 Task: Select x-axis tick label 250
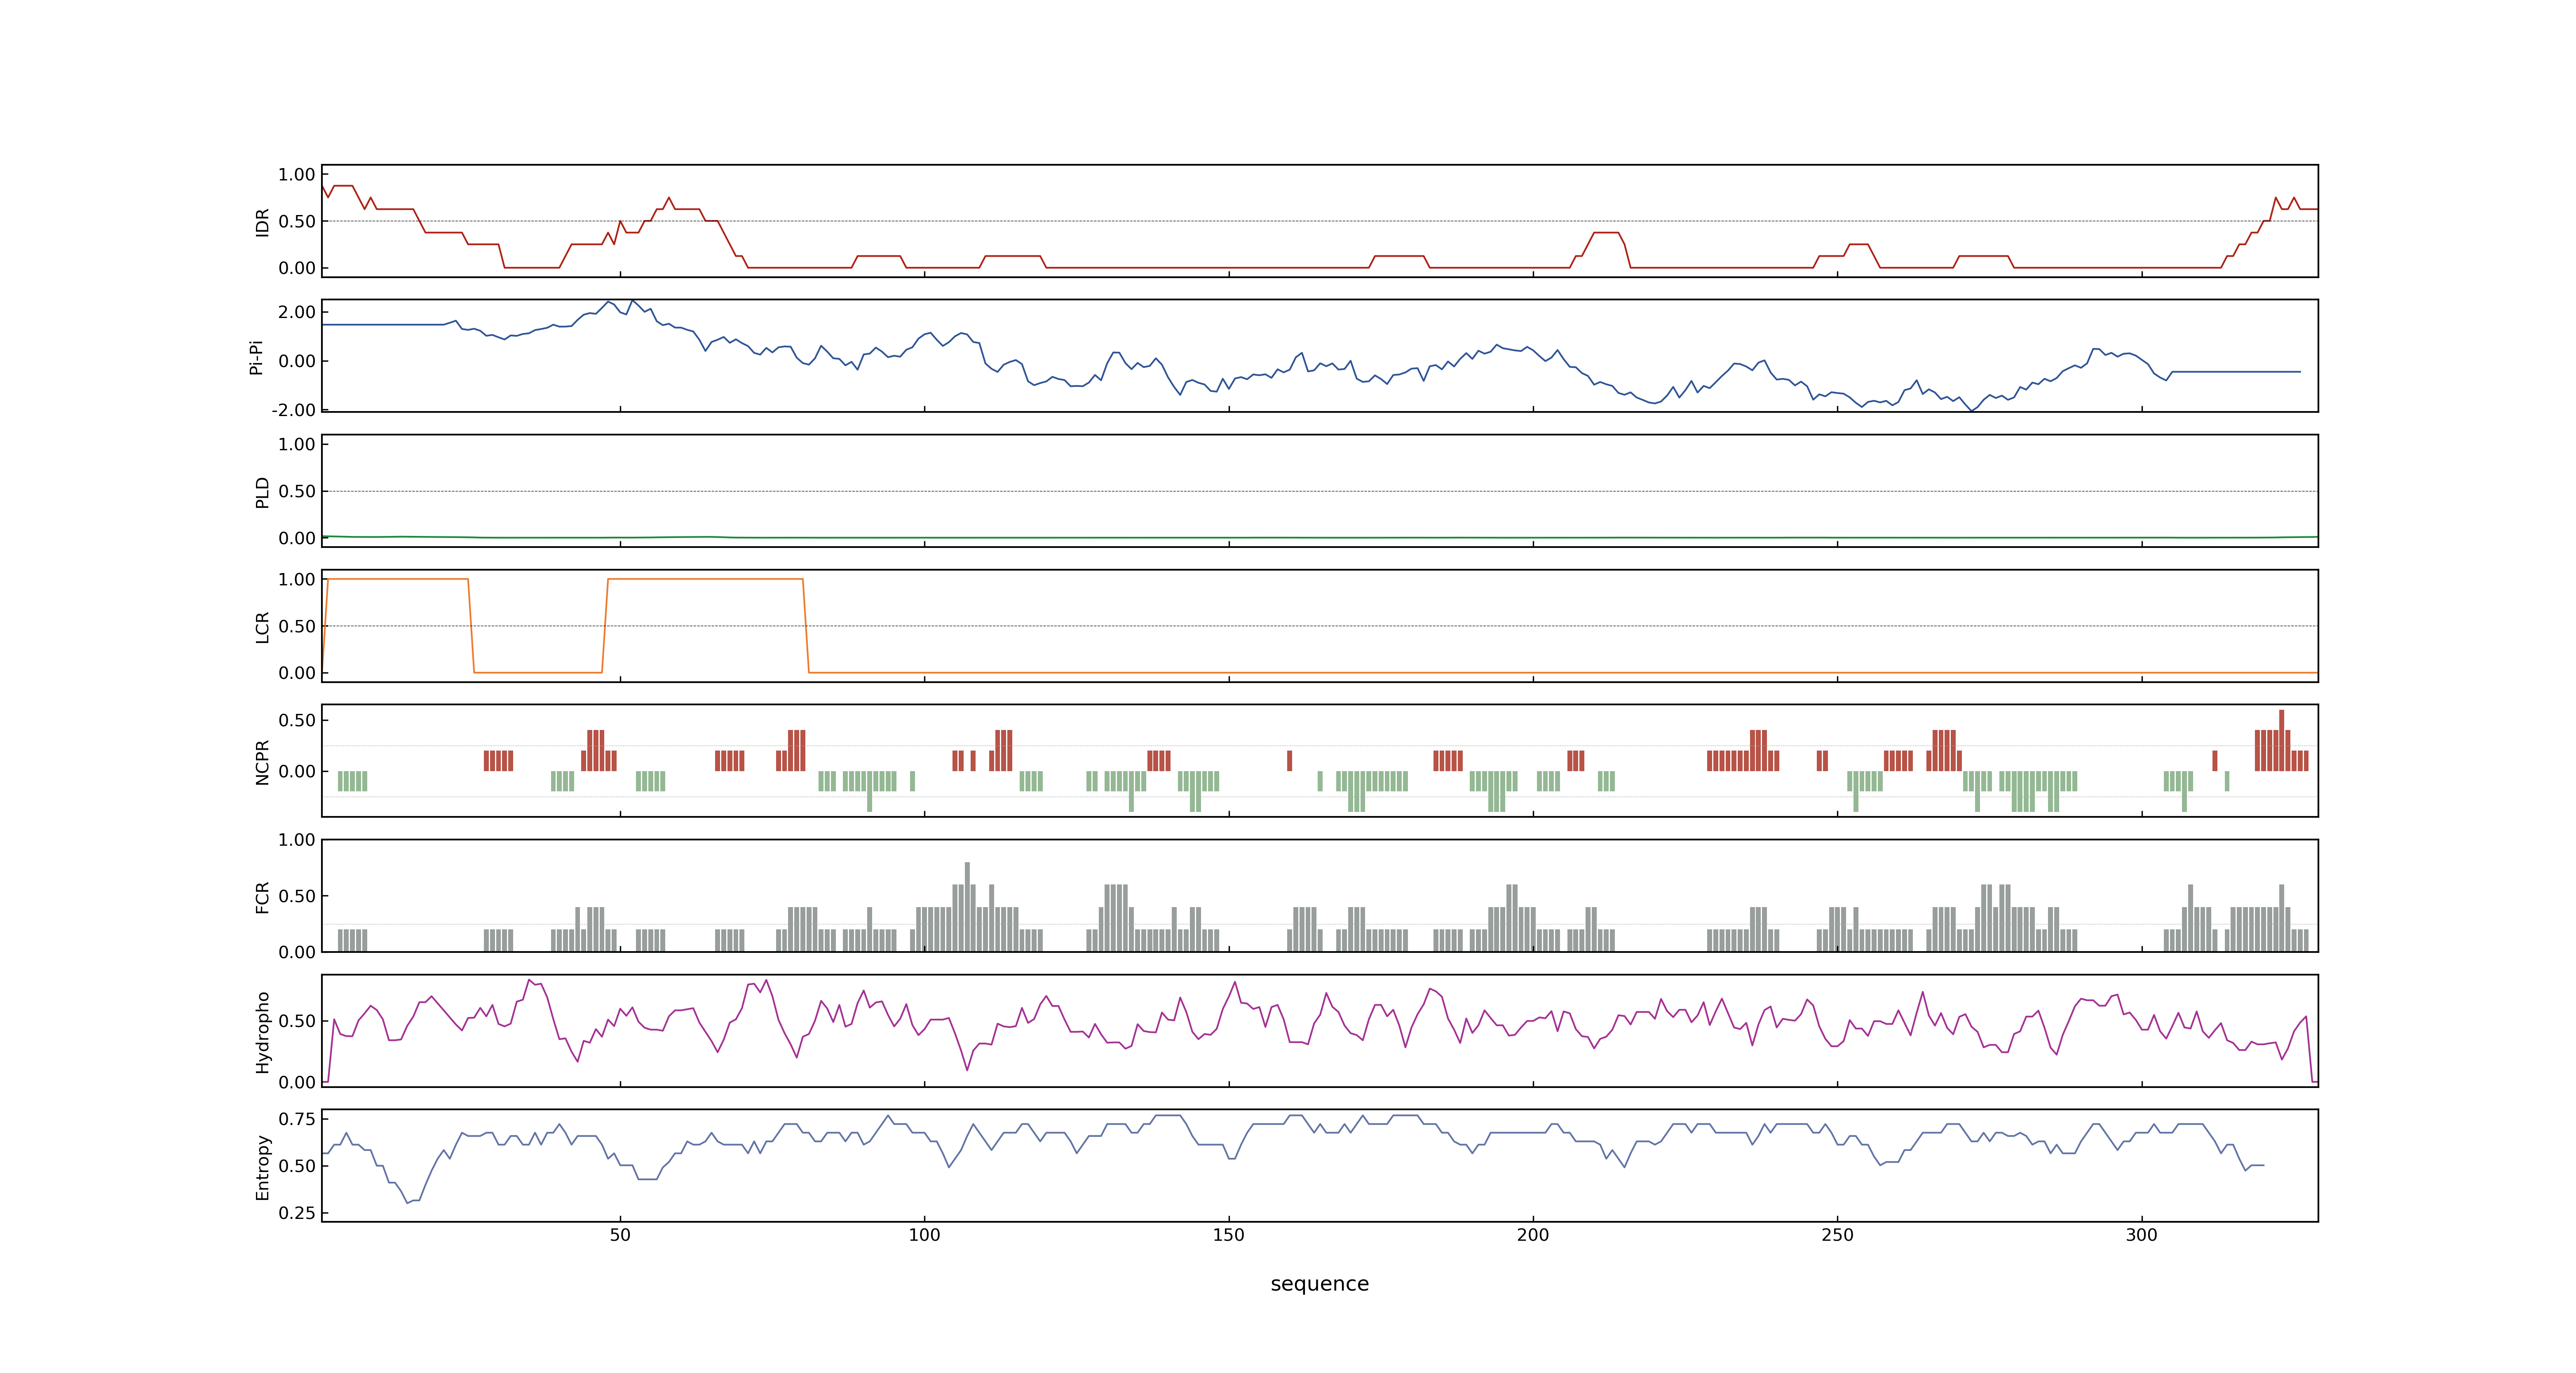coord(1837,1235)
